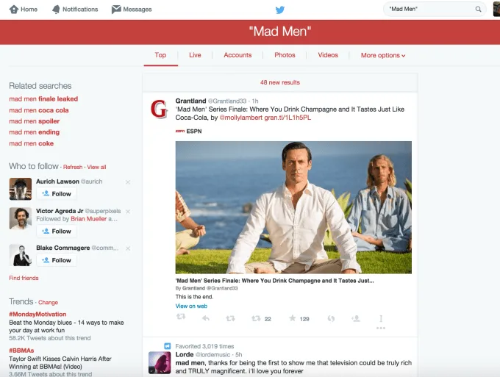The image size is (500, 377).
Task: Click the Grantland G avatar
Action: [159, 109]
